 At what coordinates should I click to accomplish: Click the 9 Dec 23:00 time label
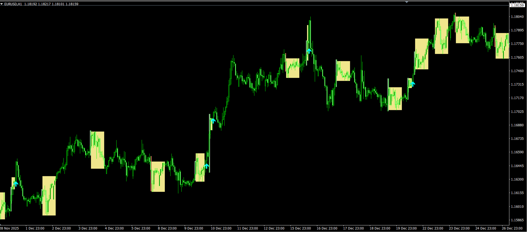[x=194, y=228]
